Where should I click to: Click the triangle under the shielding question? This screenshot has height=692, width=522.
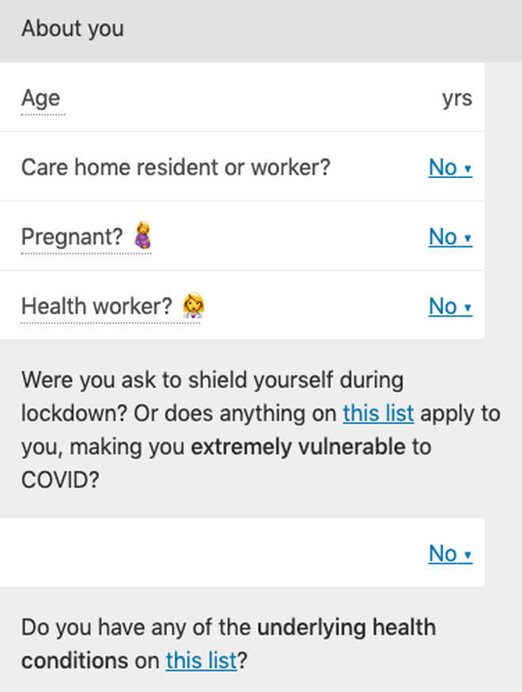point(467,554)
